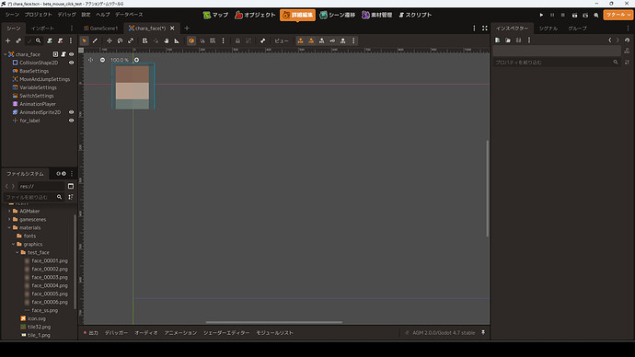Center the view using crosshair icon
The width and height of the screenshot is (635, 357).
click(x=91, y=60)
